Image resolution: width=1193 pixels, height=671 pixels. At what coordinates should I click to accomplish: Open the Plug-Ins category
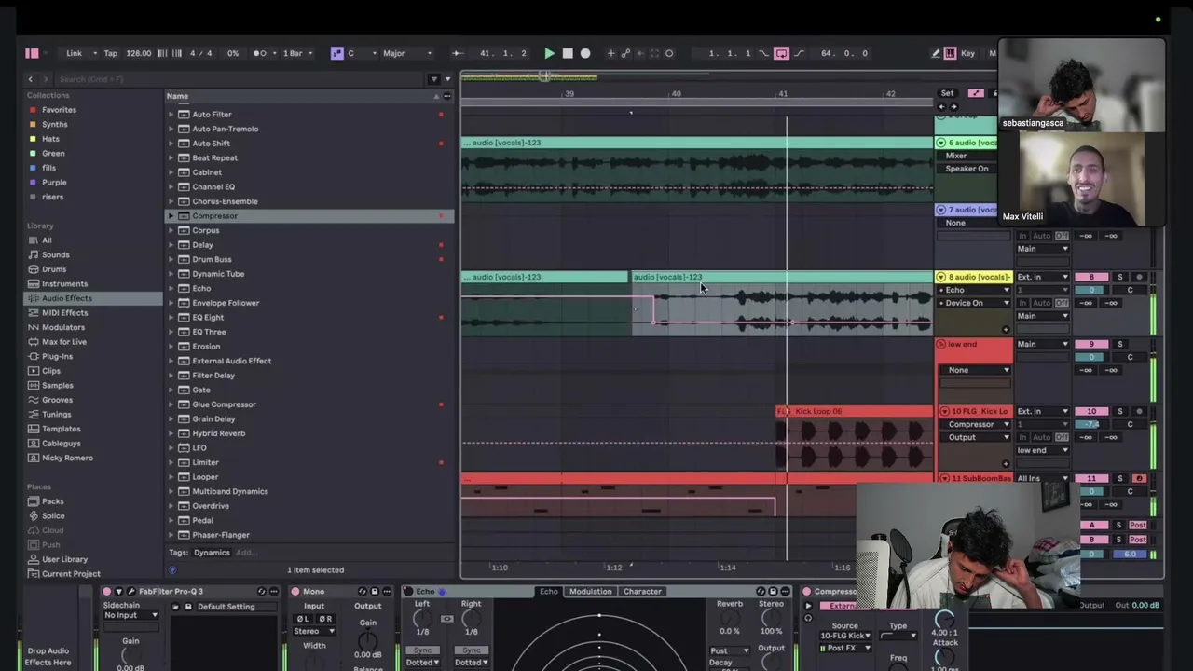[57, 356]
